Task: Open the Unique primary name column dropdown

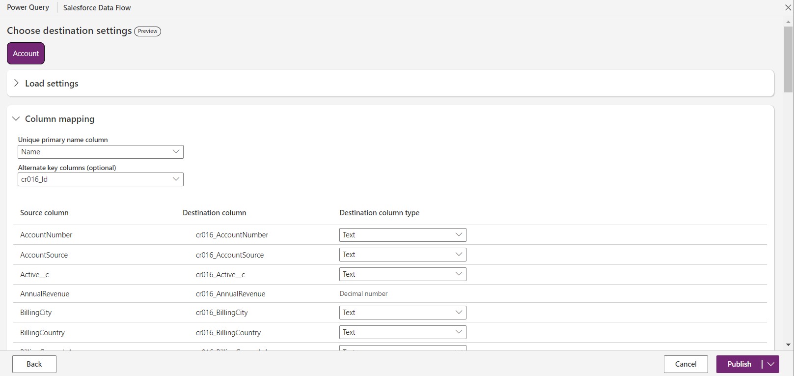Action: pyautogui.click(x=100, y=152)
